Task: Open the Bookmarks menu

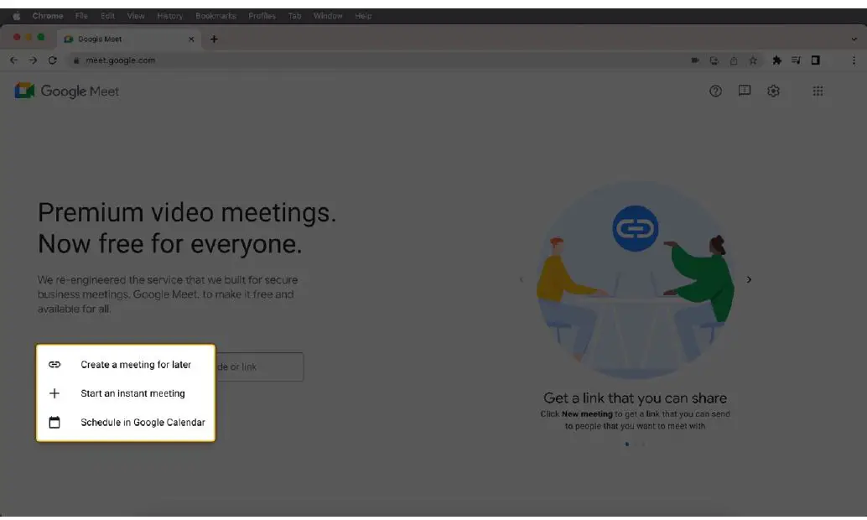Action: coord(215,16)
